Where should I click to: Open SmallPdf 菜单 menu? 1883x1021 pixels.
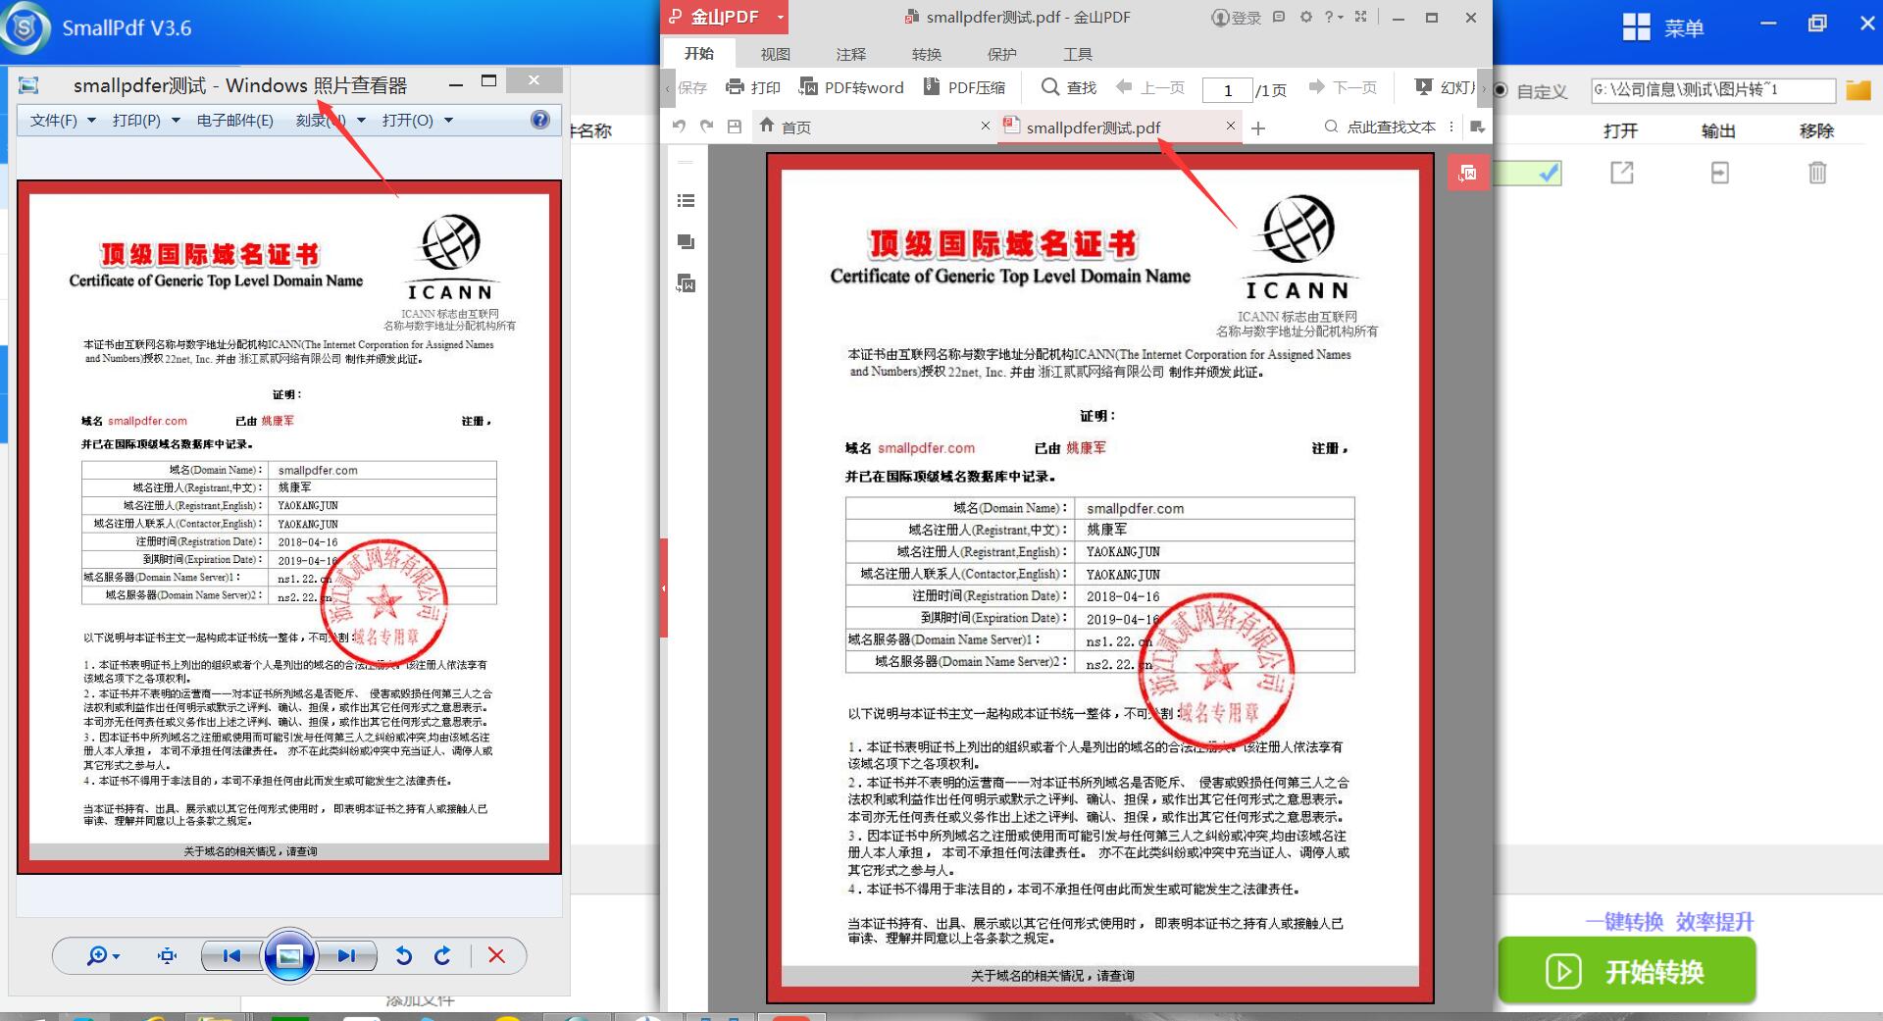coord(1663,27)
